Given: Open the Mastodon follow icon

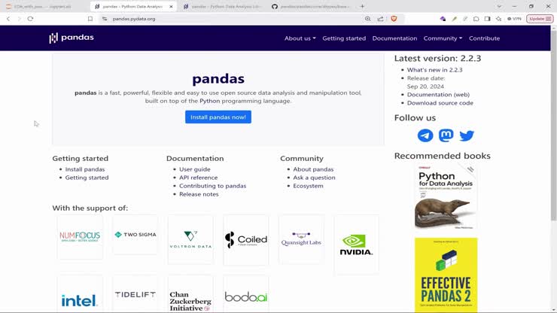Looking at the screenshot, I should 446,135.
